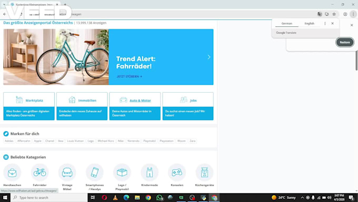Select the English tab in translate popup
Image resolution: width=358 pixels, height=202 pixels.
pos(310,23)
